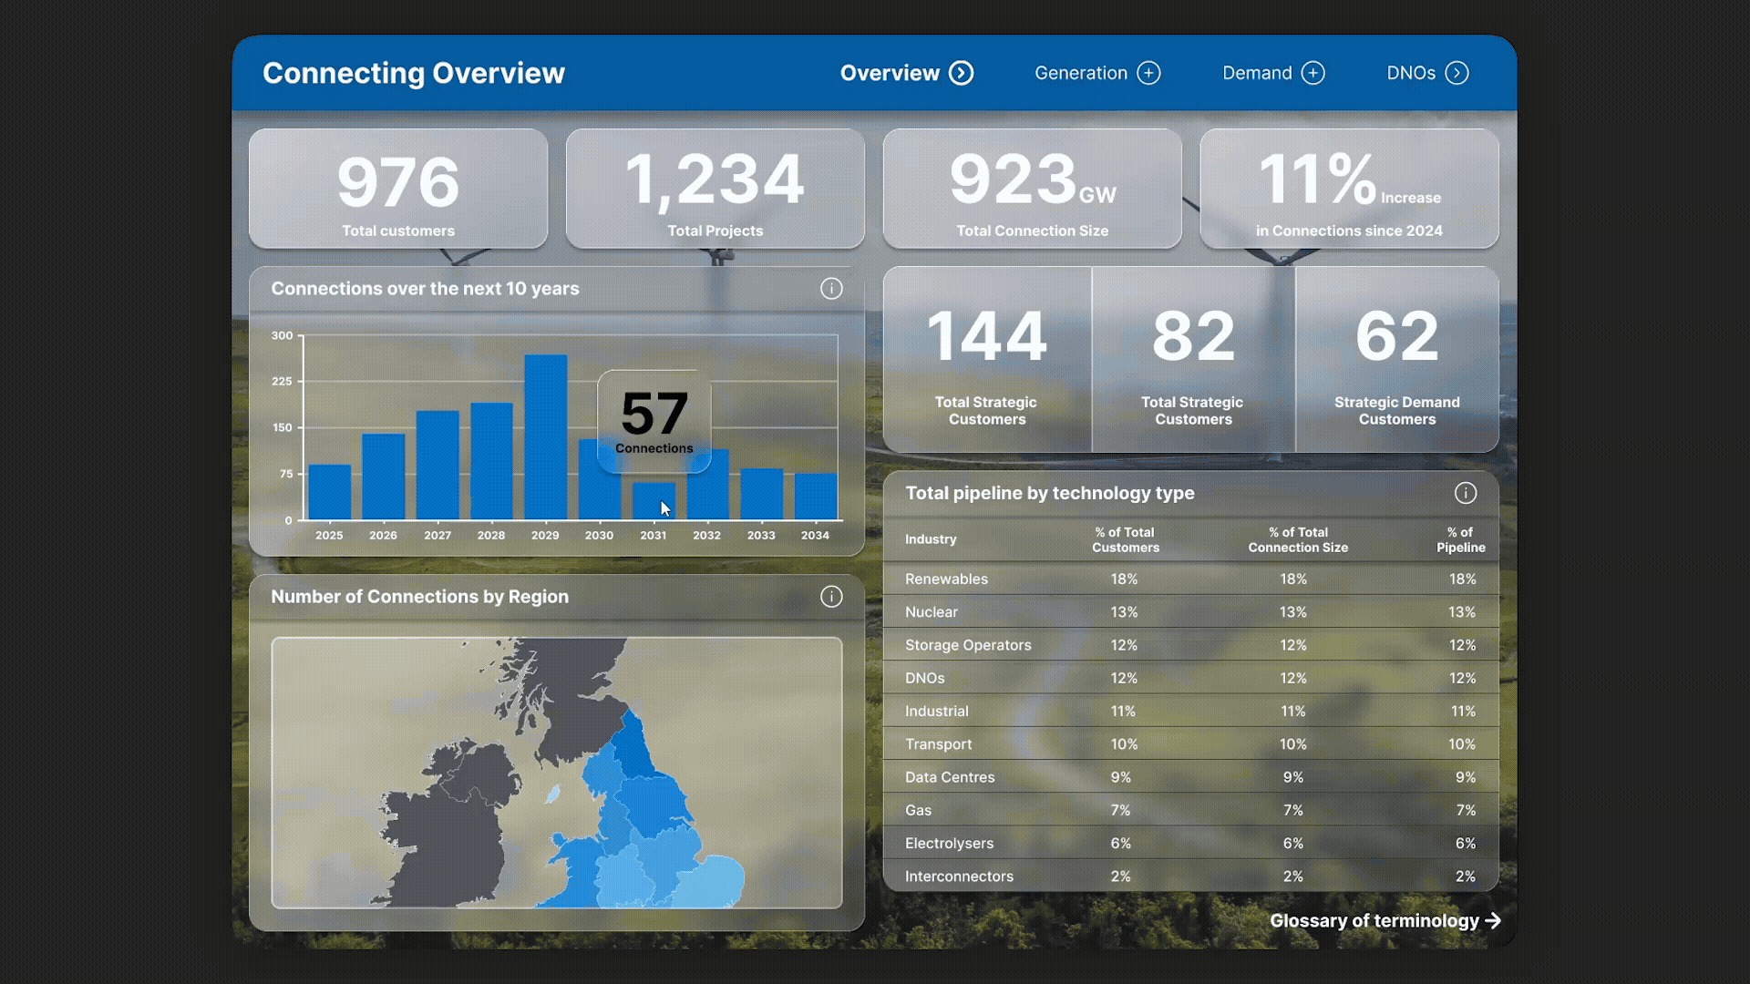Viewport: 1750px width, 984px height.
Task: Click the arrow icon next to Overview
Action: click(x=961, y=73)
